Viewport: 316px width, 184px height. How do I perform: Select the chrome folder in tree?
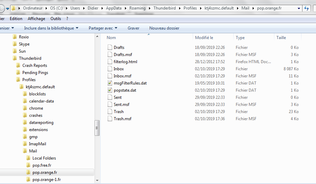coord(36,108)
